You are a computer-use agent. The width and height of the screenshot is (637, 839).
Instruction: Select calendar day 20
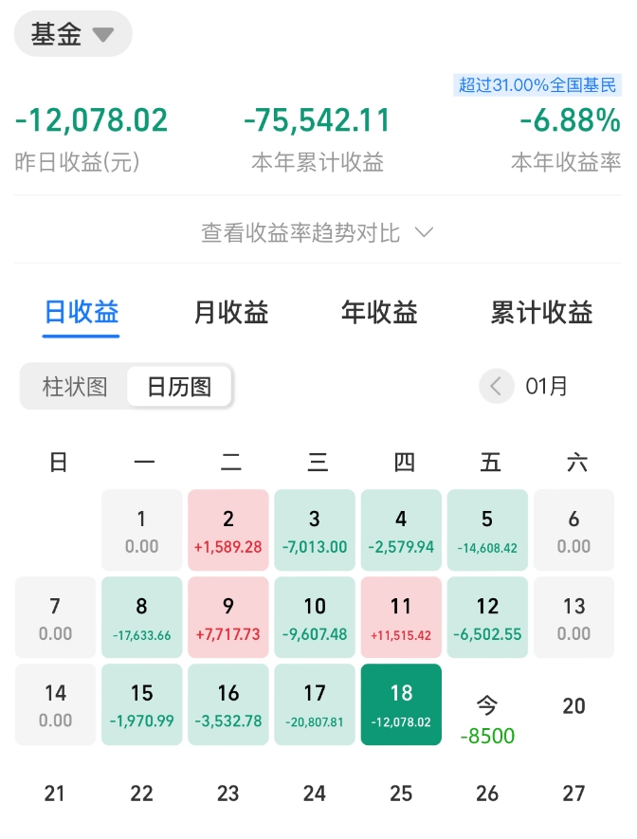coord(573,705)
